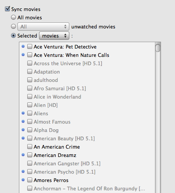Open the All unwatched movies dropdown
175x193 pixels.
pyautogui.click(x=43, y=27)
